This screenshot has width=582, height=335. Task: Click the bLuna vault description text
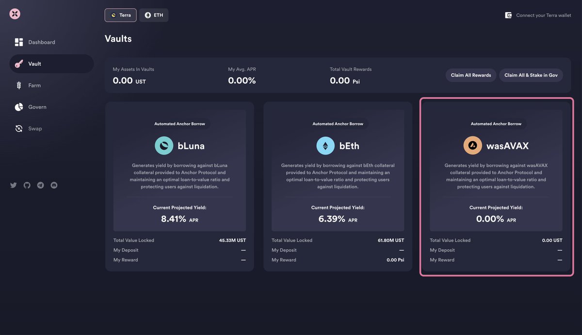(x=179, y=176)
